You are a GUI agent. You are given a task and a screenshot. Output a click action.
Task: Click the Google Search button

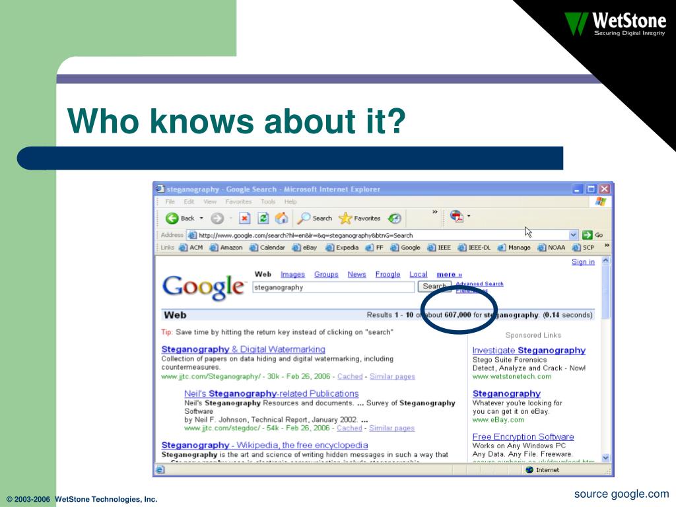(x=434, y=287)
